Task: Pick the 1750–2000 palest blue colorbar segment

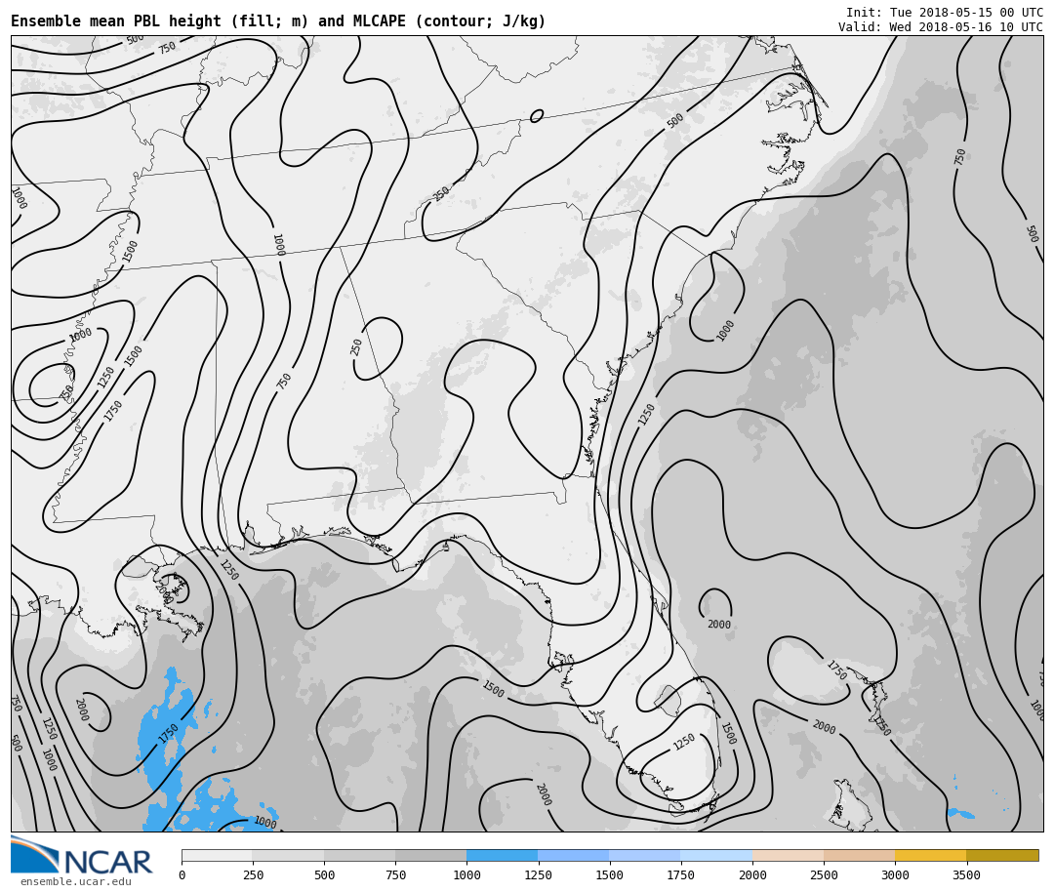Action: 716,855
